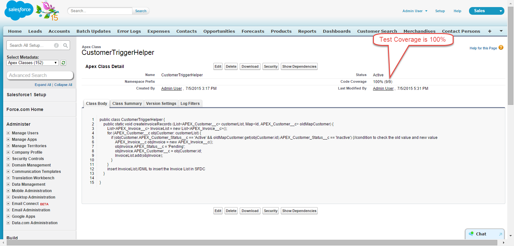Expand the Data.com Administration section
The width and height of the screenshot is (514, 246).
click(8, 223)
